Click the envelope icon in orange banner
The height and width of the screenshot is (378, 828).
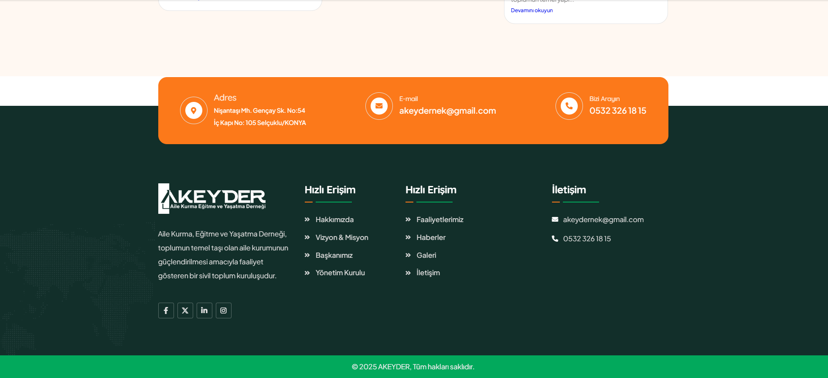click(379, 106)
